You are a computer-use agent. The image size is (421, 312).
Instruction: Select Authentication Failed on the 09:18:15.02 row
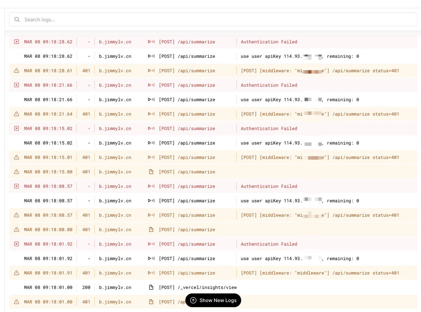pos(269,129)
